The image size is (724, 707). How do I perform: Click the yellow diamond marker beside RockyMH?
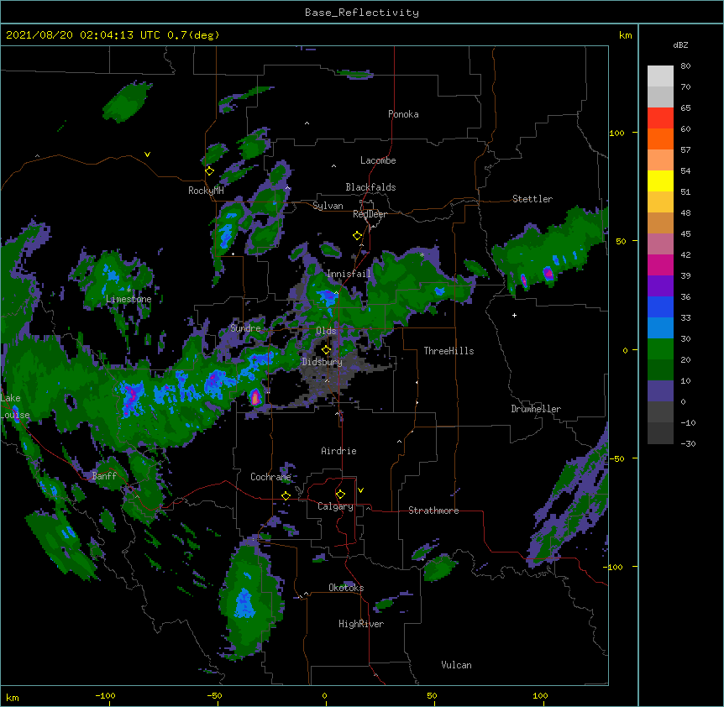click(x=209, y=171)
